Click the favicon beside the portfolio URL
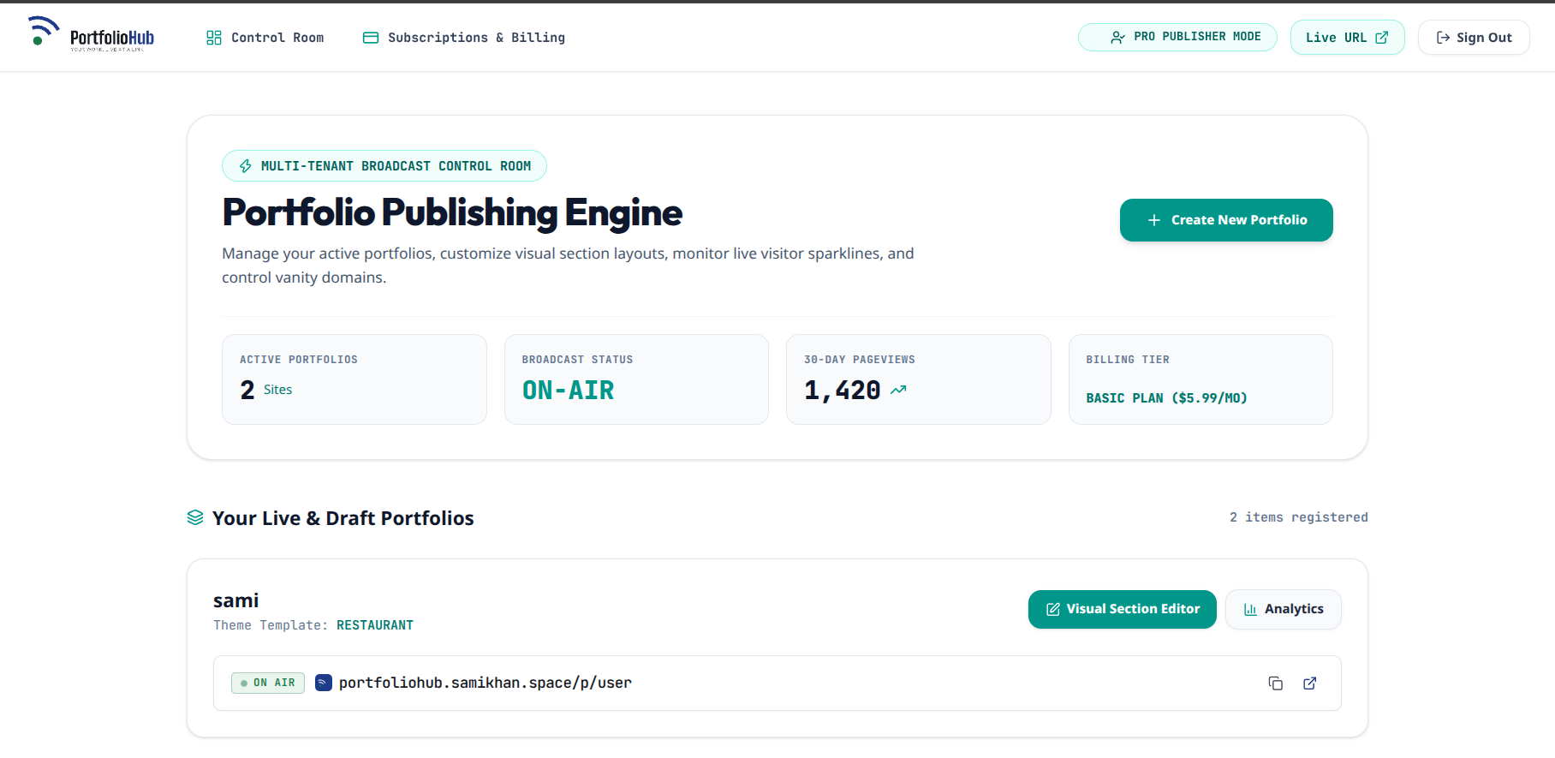 tap(324, 683)
